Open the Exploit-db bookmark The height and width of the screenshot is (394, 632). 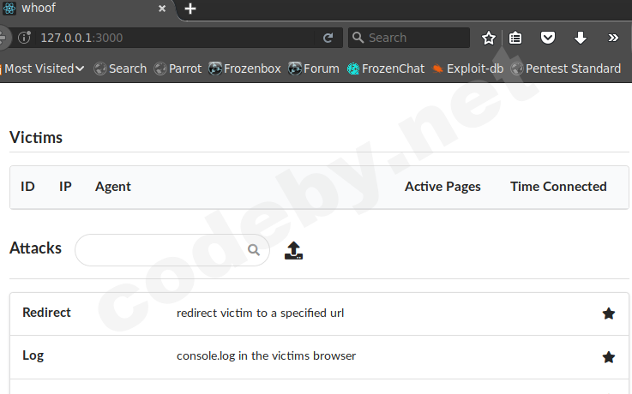click(468, 69)
